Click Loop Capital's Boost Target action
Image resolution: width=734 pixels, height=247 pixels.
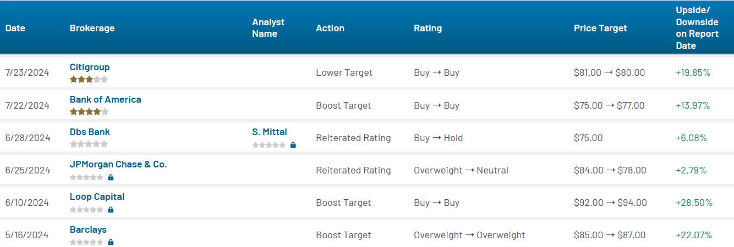[x=343, y=203]
